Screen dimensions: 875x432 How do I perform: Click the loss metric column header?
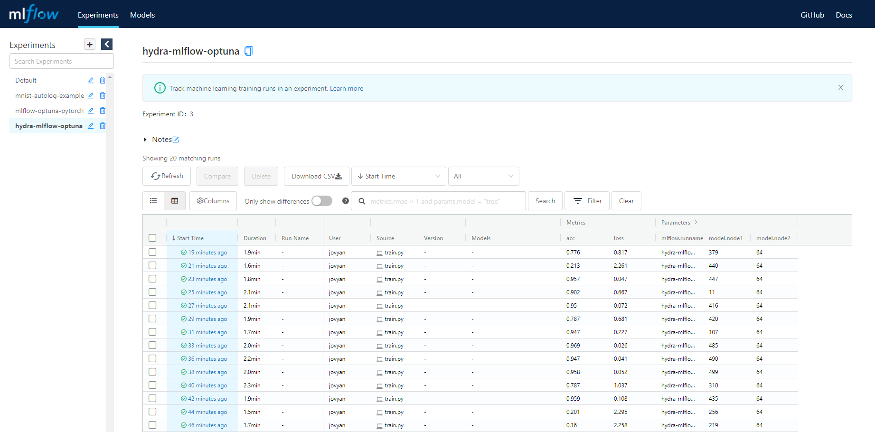[x=619, y=238]
